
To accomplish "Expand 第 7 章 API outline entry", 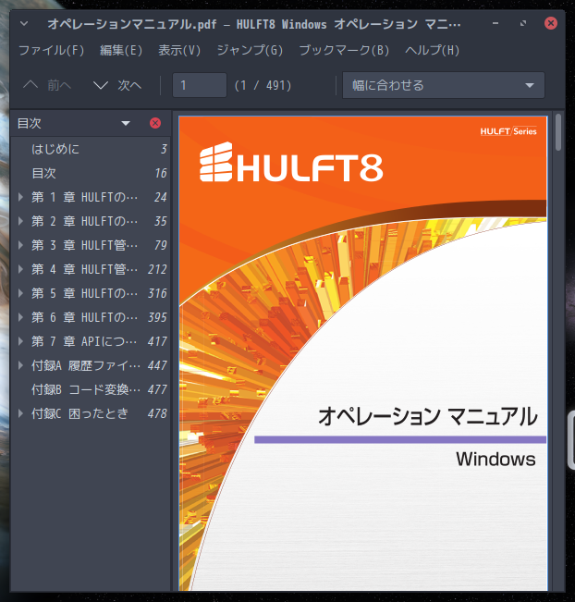I will [20, 341].
